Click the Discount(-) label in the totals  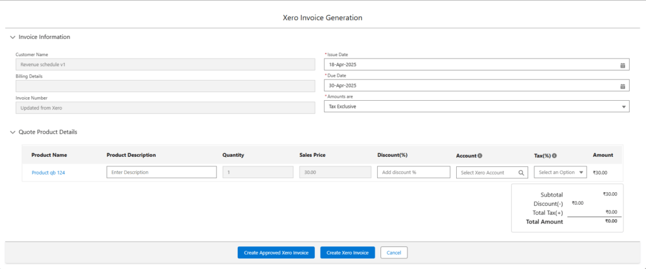coord(548,203)
